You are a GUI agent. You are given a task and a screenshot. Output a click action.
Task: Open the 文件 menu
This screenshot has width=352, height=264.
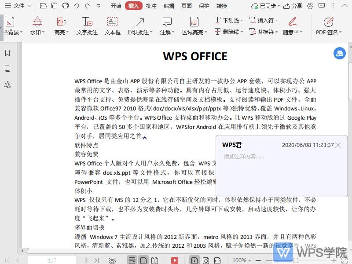pyautogui.click(x=18, y=6)
